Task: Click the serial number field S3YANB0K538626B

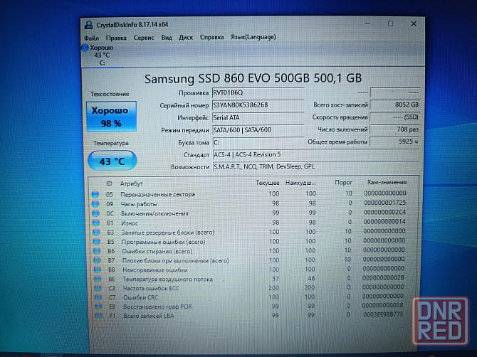Action: click(258, 105)
